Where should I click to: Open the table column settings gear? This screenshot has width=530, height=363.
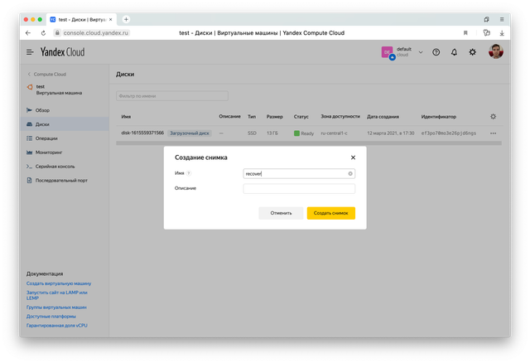(x=494, y=117)
